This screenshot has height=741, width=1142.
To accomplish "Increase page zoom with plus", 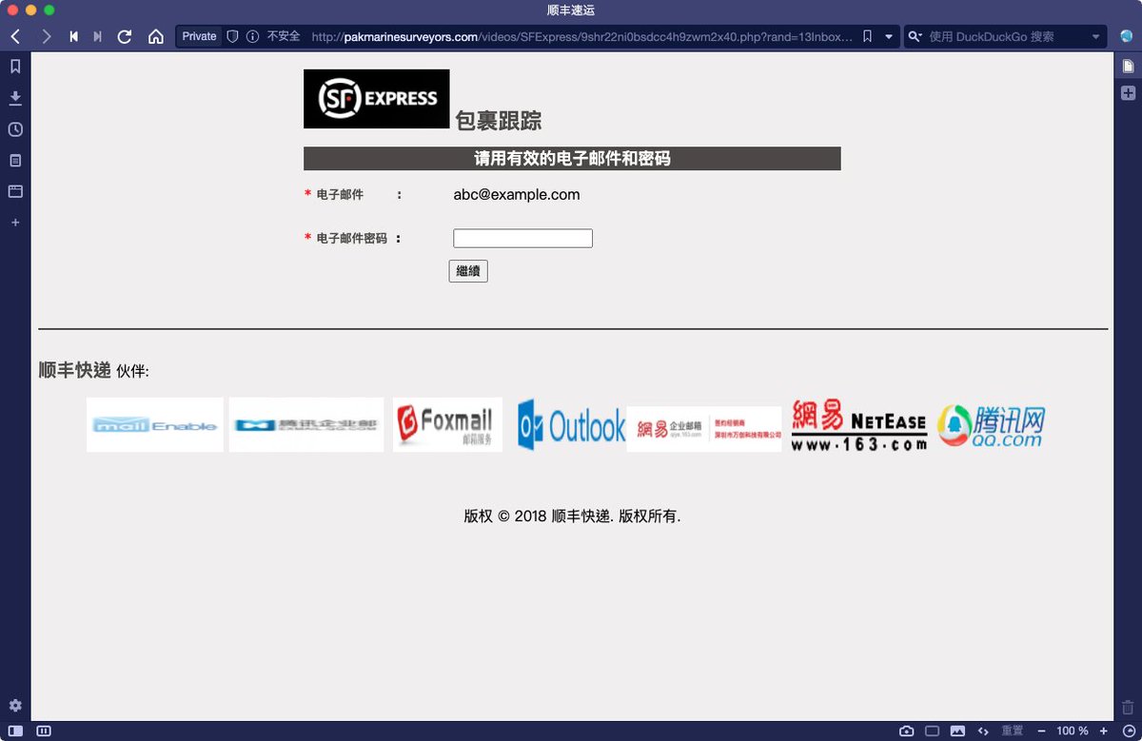I will coord(1104,731).
